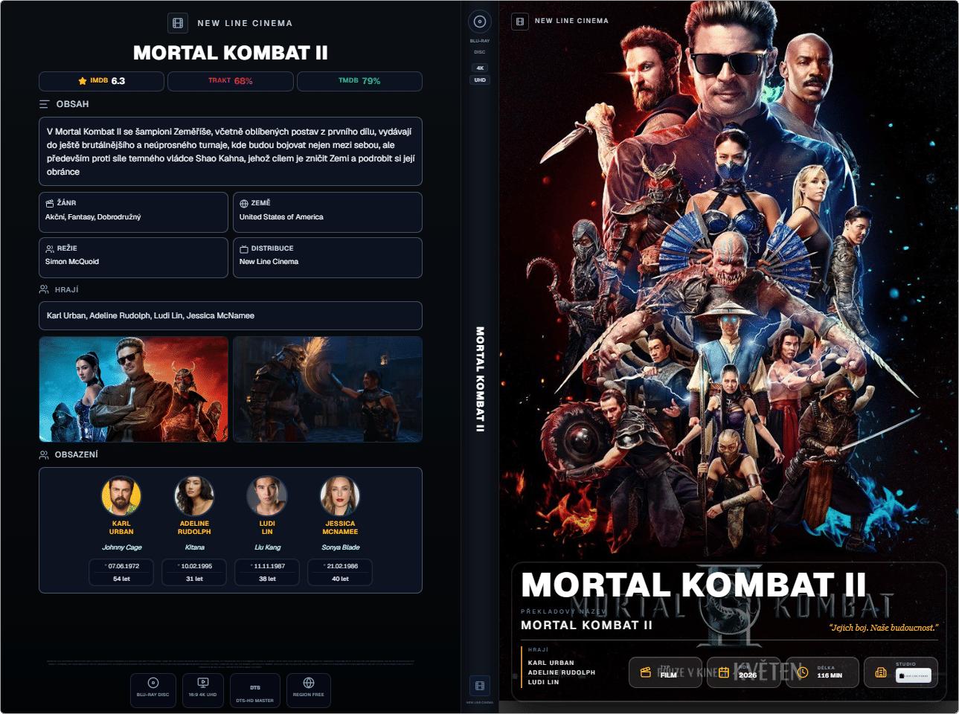Screen dimensions: 959x714
Task: Click the Distribuce calendar icon
Action: tap(244, 248)
